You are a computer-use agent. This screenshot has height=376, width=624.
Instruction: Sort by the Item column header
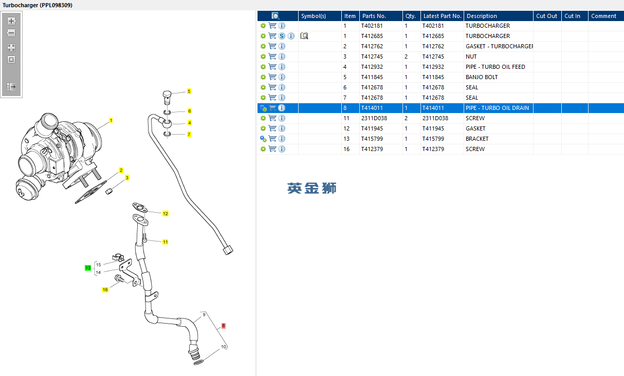tap(350, 16)
